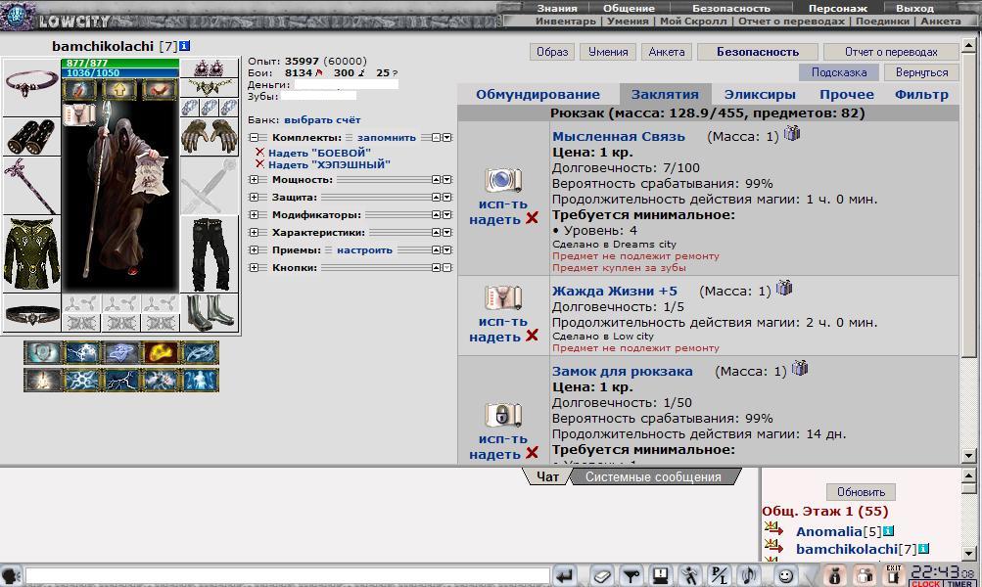Click the Безопасность button
The width and height of the screenshot is (982, 587).
click(x=758, y=52)
